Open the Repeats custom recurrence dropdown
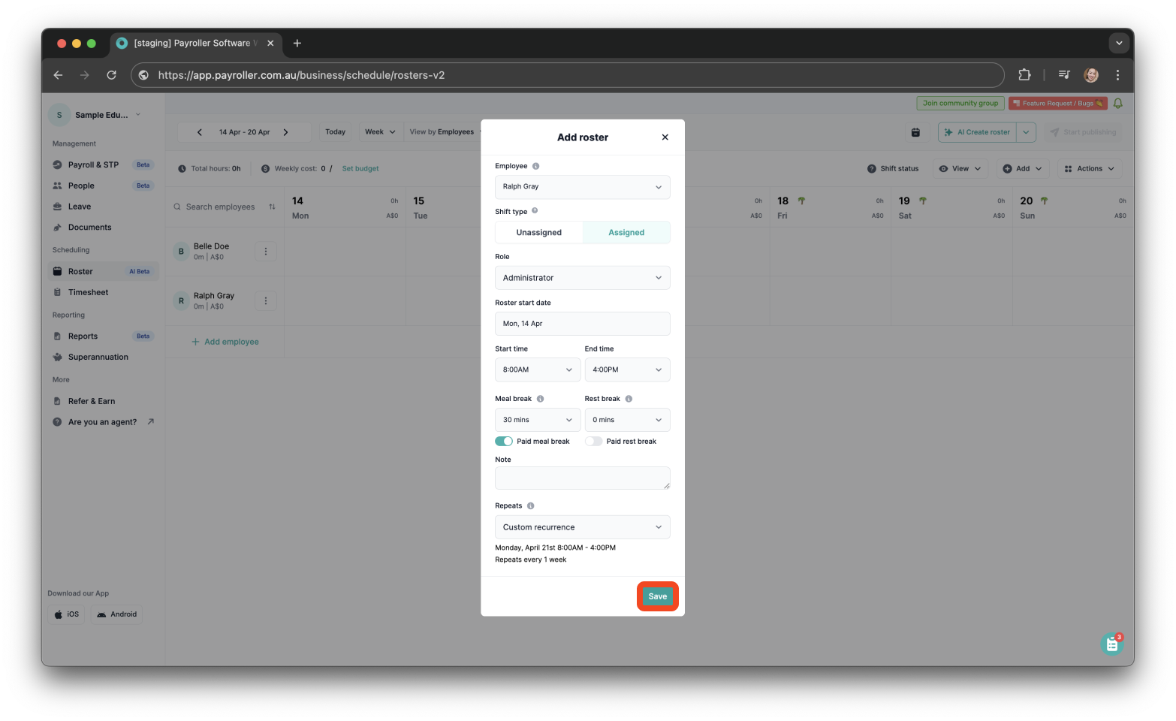The width and height of the screenshot is (1176, 721). (582, 526)
